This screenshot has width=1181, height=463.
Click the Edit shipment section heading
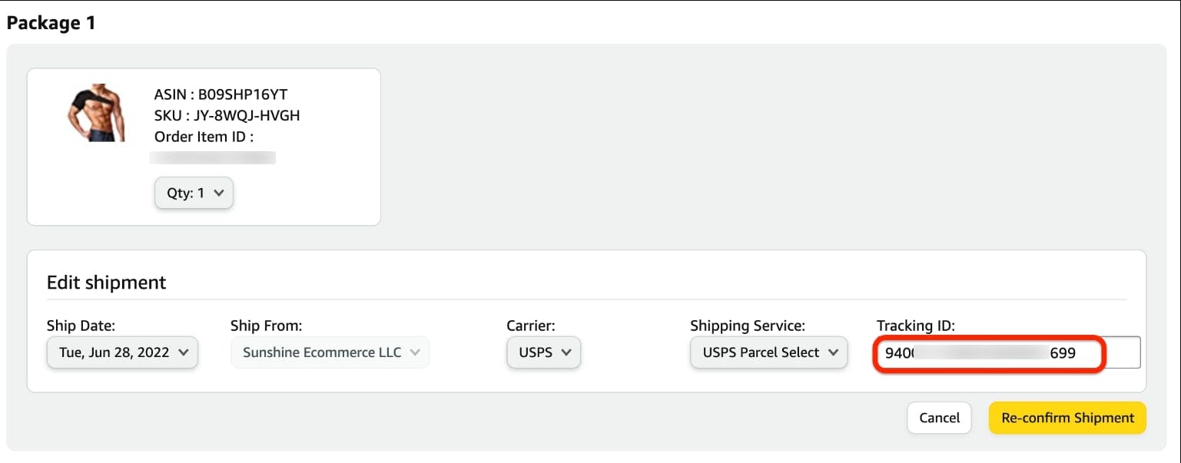tap(107, 283)
